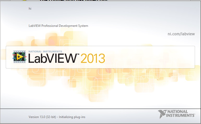Click the 'hi' text at top
The image size is (201, 124).
click(30, 9)
